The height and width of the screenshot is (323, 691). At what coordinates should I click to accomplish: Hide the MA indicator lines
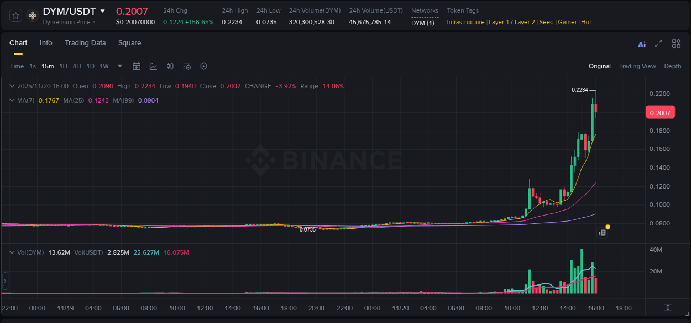tap(11, 100)
